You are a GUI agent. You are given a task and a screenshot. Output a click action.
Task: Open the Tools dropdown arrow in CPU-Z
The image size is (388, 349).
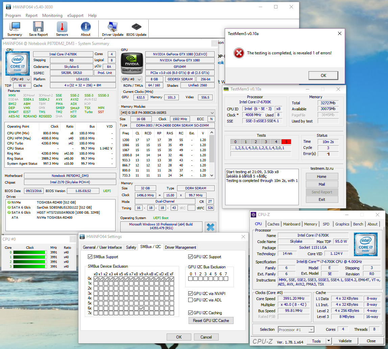pos(329,341)
